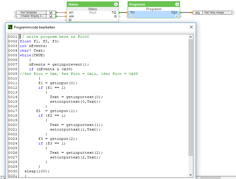Click the 'f1 = getinput(0);' line

58,83
